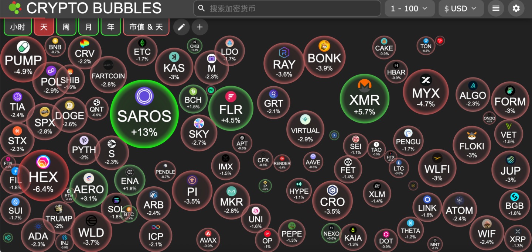Add a new chart with plus icon
This screenshot has width=532, height=252.
[200, 27]
